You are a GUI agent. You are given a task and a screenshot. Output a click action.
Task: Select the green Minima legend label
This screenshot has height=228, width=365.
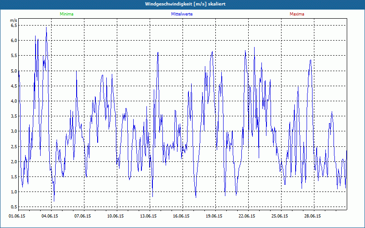click(x=67, y=14)
